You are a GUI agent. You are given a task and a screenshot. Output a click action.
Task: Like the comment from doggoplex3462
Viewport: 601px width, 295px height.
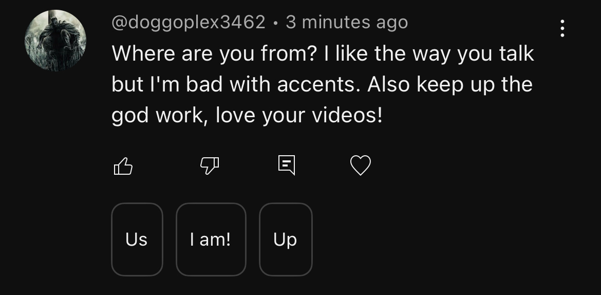[x=123, y=165]
